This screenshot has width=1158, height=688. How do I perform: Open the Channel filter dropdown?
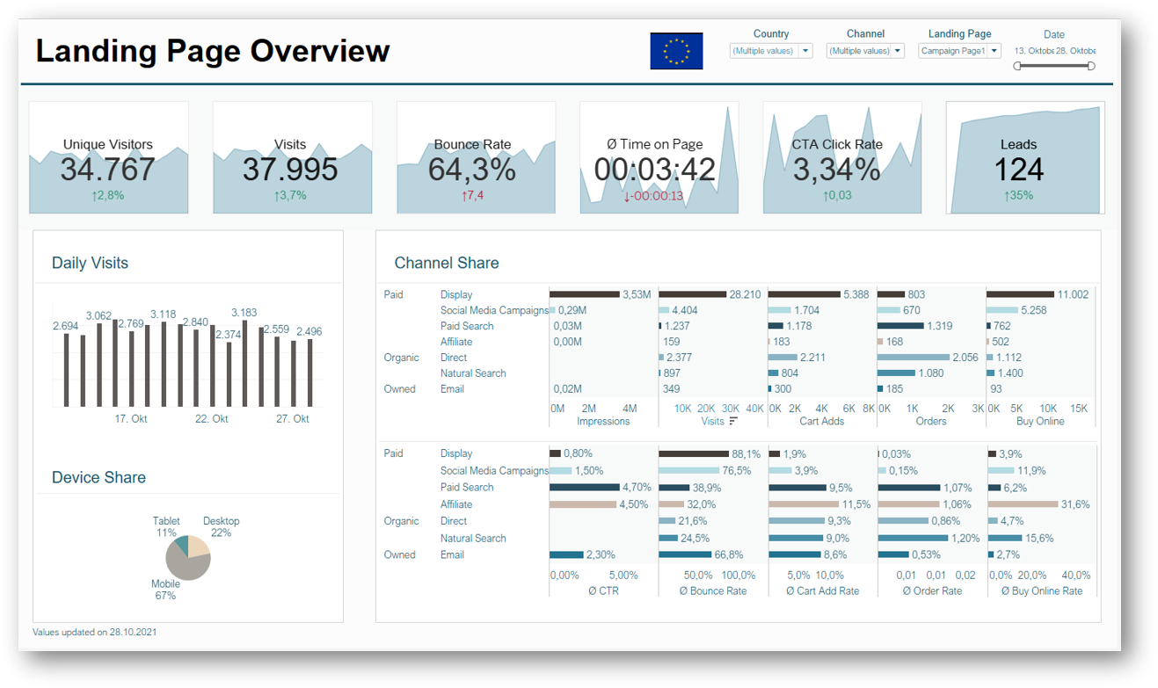pos(865,51)
